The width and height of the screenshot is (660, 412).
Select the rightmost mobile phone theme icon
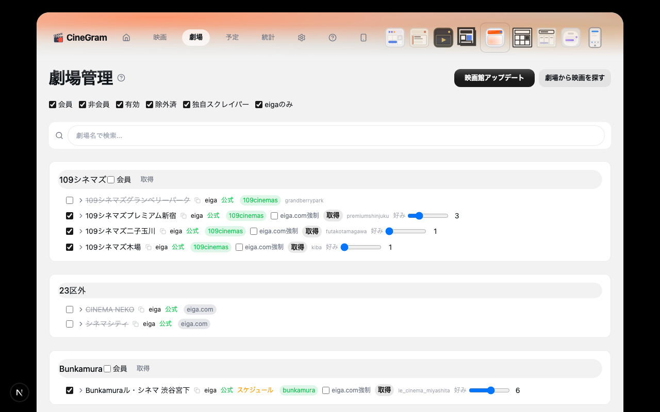tap(595, 37)
